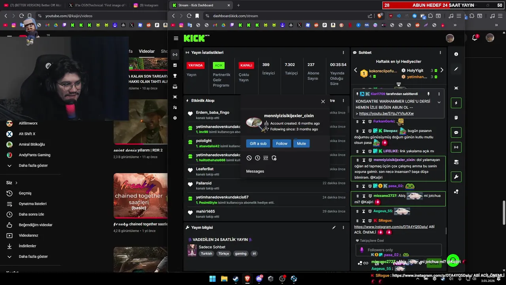
Task: Click the Gift a sub button
Action: click(258, 143)
